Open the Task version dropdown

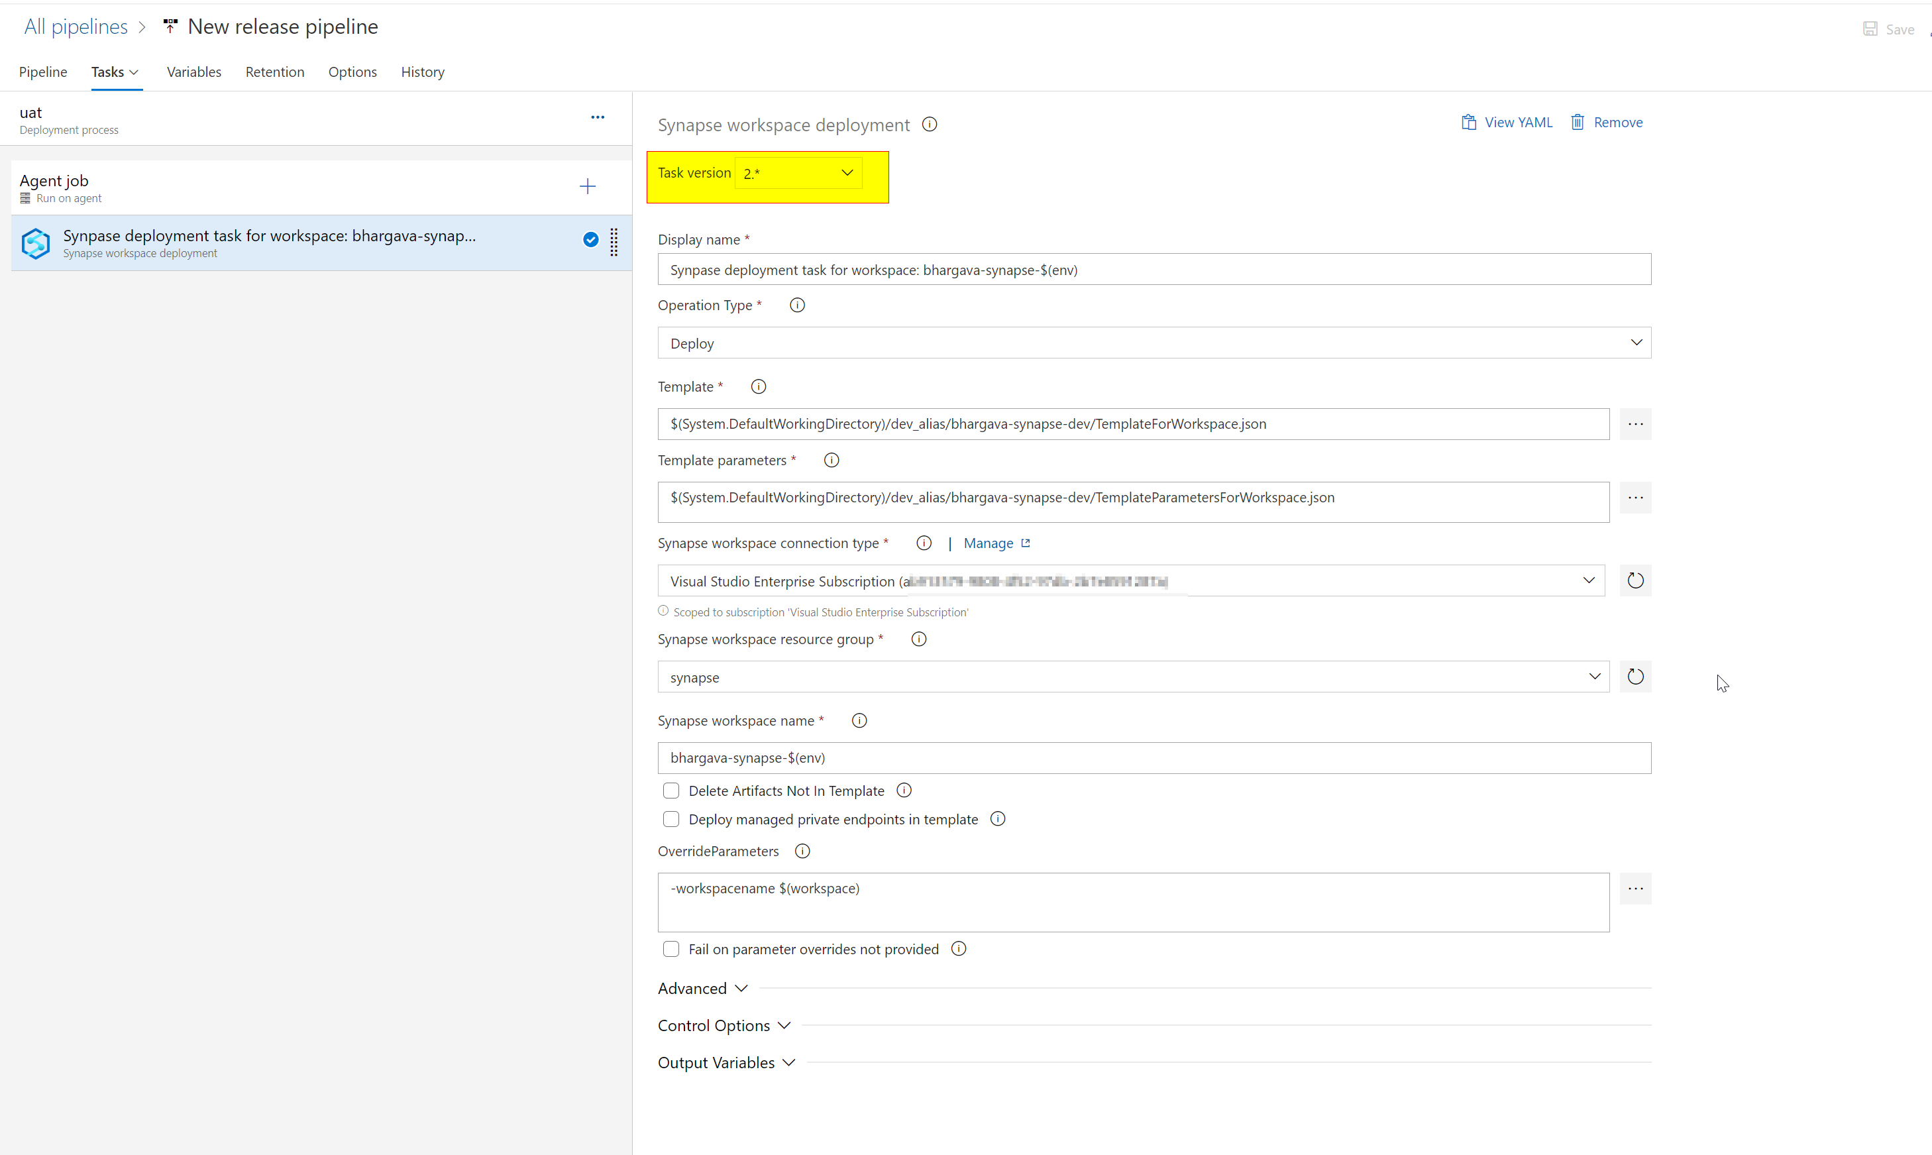point(798,173)
